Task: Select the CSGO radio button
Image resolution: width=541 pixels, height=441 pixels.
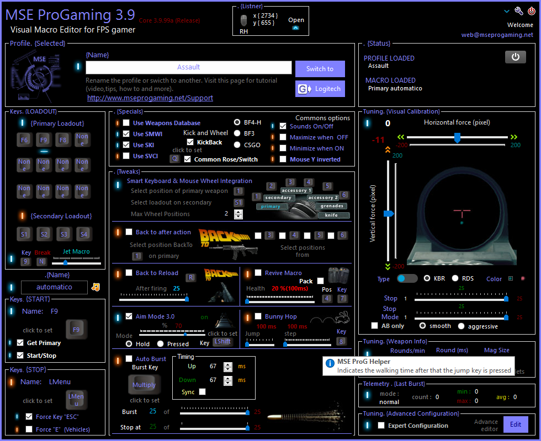Action: 237,144
